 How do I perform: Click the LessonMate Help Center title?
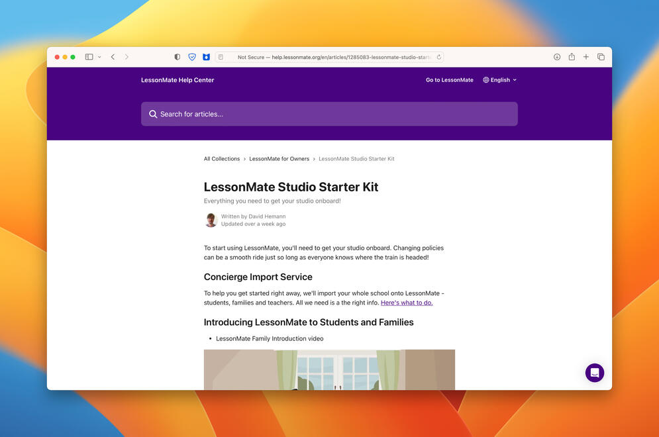point(177,80)
